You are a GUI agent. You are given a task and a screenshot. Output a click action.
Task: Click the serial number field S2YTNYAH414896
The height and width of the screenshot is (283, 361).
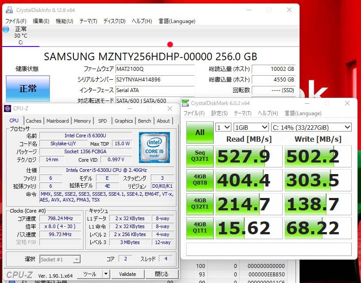pyautogui.click(x=155, y=80)
